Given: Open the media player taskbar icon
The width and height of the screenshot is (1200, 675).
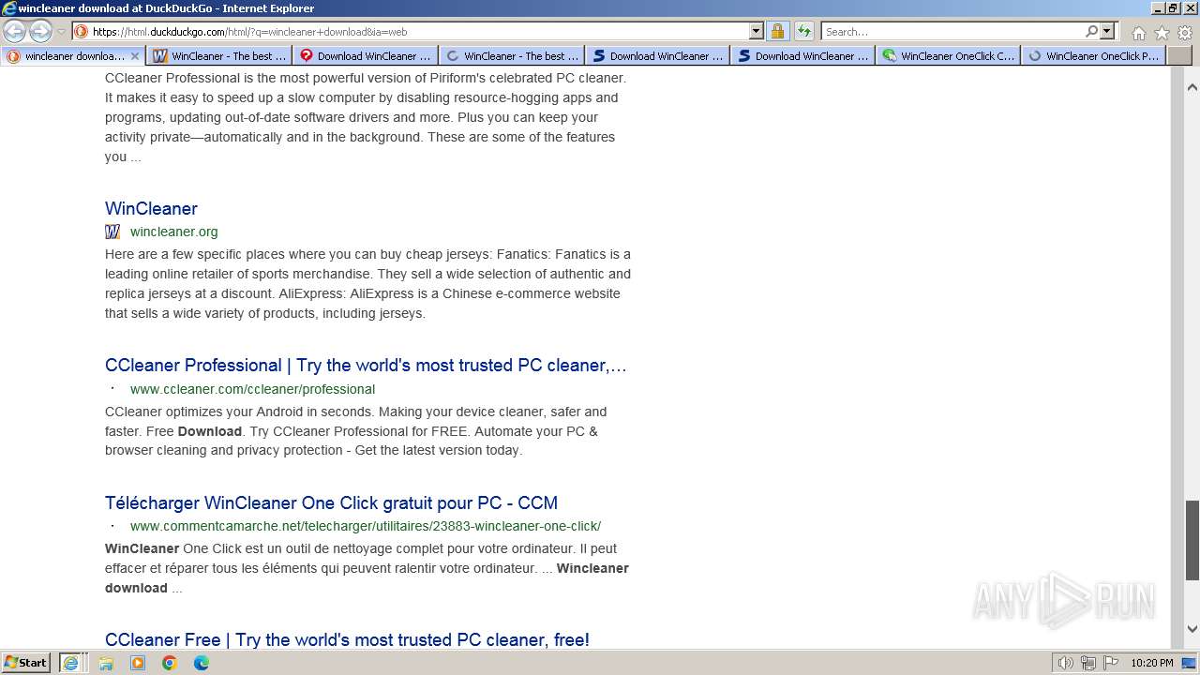Looking at the screenshot, I should tap(138, 663).
